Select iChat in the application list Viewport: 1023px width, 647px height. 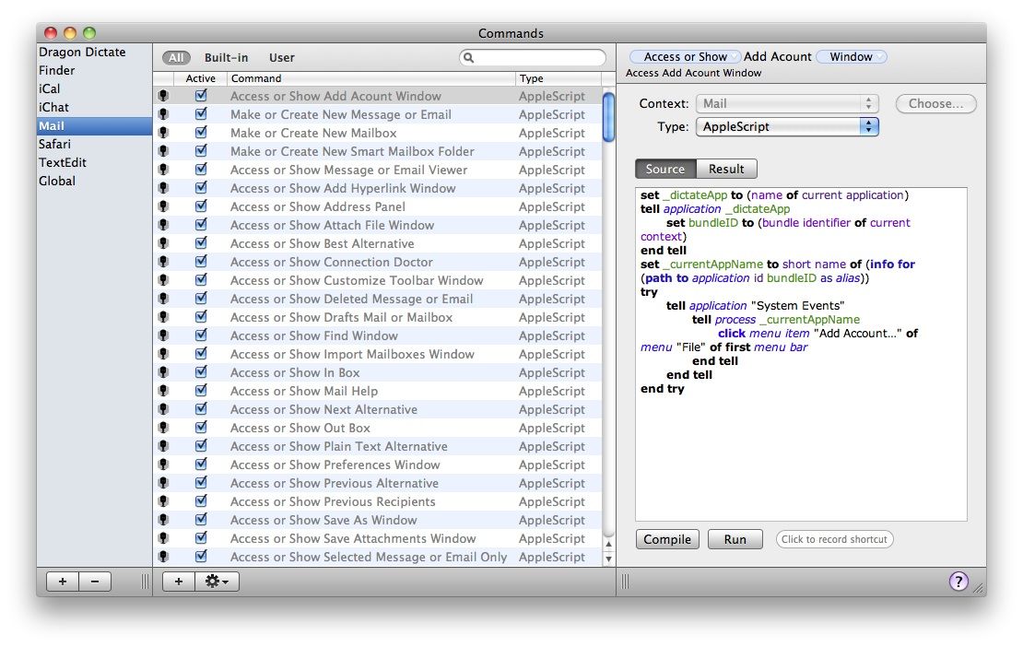95,108
